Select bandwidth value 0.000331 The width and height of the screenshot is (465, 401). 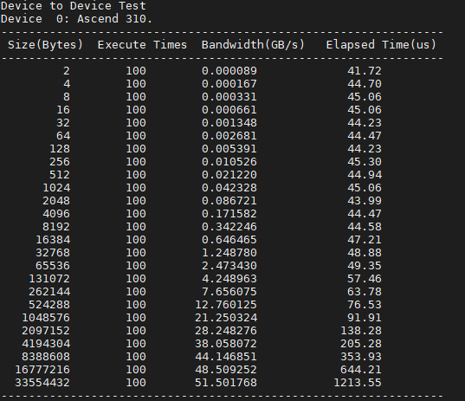tap(229, 97)
